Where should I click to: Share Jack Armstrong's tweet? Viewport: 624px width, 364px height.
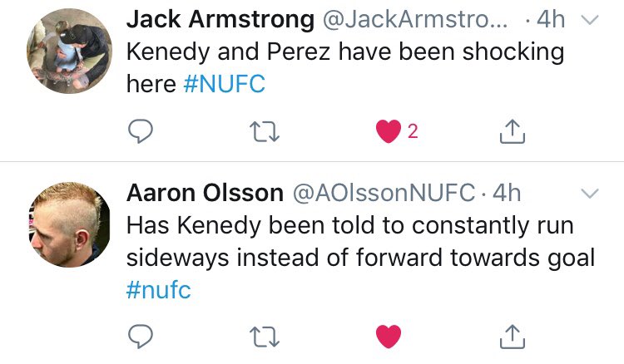tap(513, 131)
